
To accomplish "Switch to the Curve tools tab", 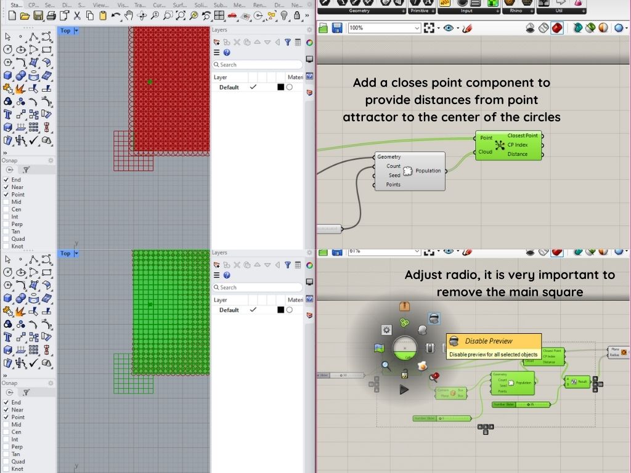I will pos(159,5).
